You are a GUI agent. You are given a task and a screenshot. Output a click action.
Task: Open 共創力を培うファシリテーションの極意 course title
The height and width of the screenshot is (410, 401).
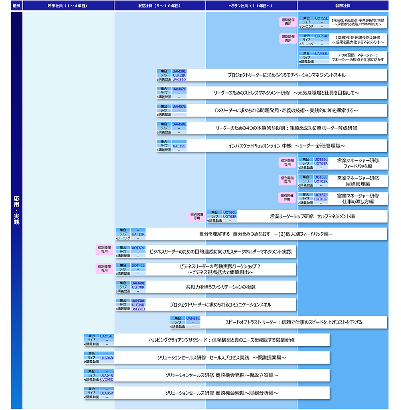[221, 287]
